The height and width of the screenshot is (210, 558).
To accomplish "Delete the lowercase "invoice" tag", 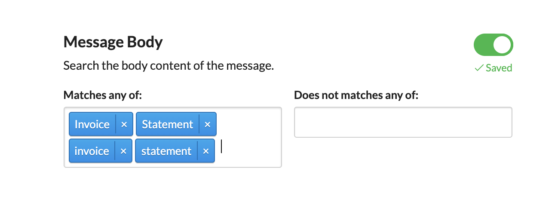I will click(x=123, y=151).
